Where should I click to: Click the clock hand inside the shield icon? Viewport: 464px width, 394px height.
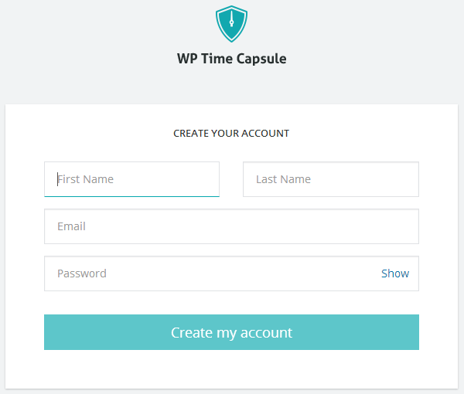pos(231,19)
